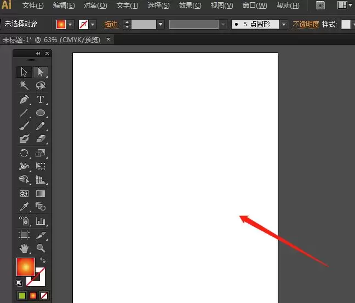Open the 选择(S) menu
This screenshot has height=303, width=355.
[x=158, y=5]
